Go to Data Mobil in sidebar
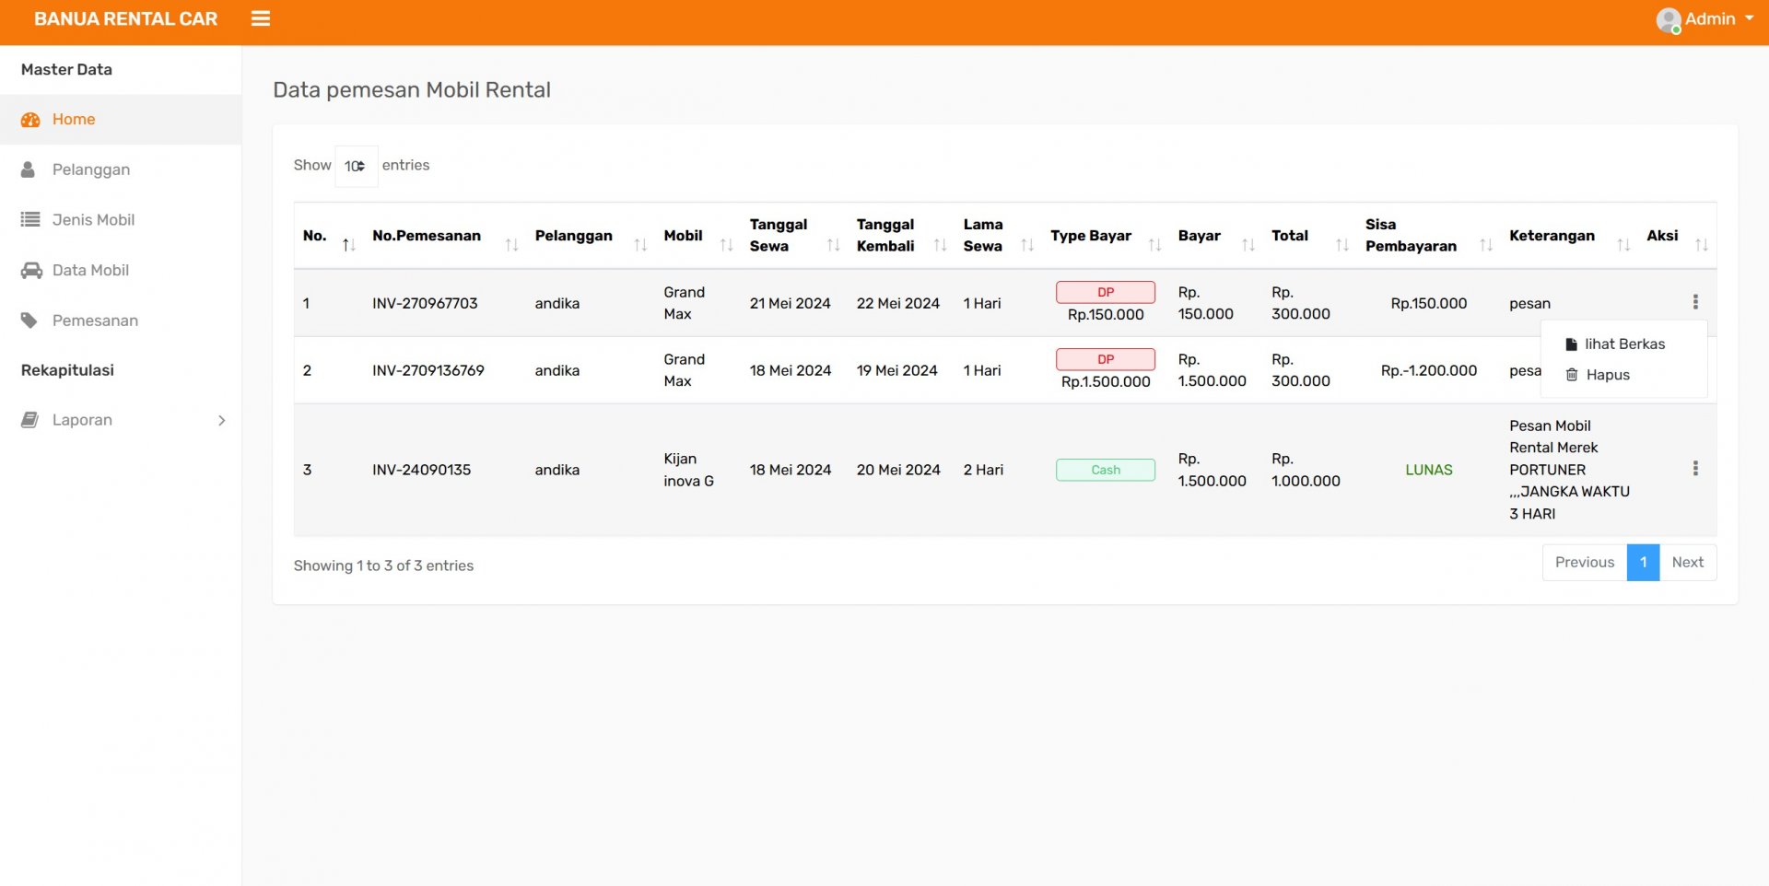 point(90,270)
